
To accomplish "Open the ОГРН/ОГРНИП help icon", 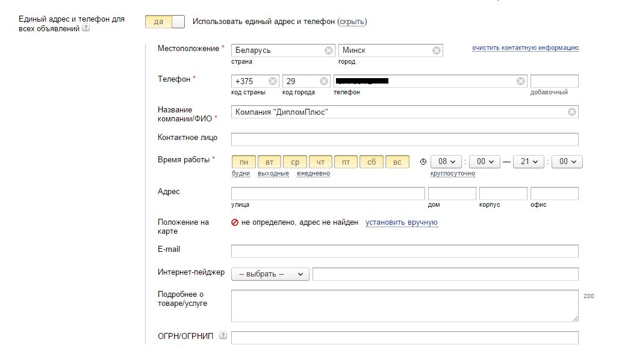I will point(223,336).
